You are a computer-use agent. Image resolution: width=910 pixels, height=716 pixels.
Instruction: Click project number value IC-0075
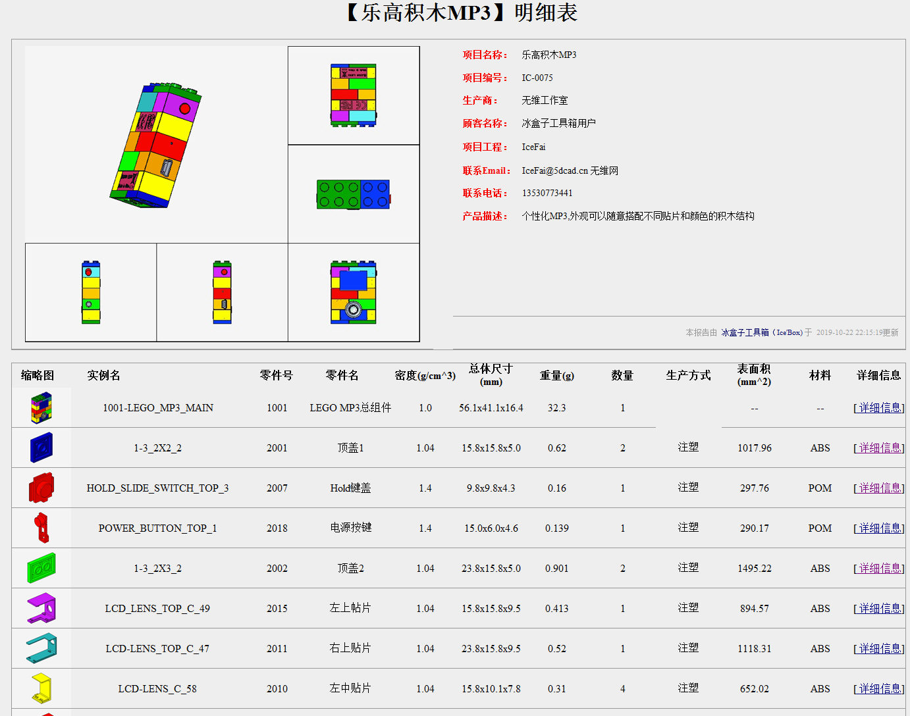tap(537, 78)
